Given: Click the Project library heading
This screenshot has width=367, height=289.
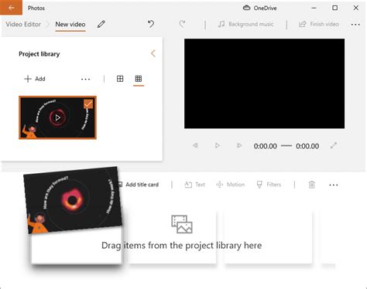Looking at the screenshot, I should pyautogui.click(x=39, y=54).
